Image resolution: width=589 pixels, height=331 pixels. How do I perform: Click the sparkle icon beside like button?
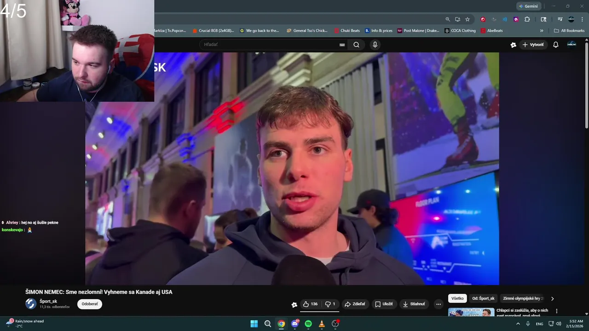[x=294, y=304]
